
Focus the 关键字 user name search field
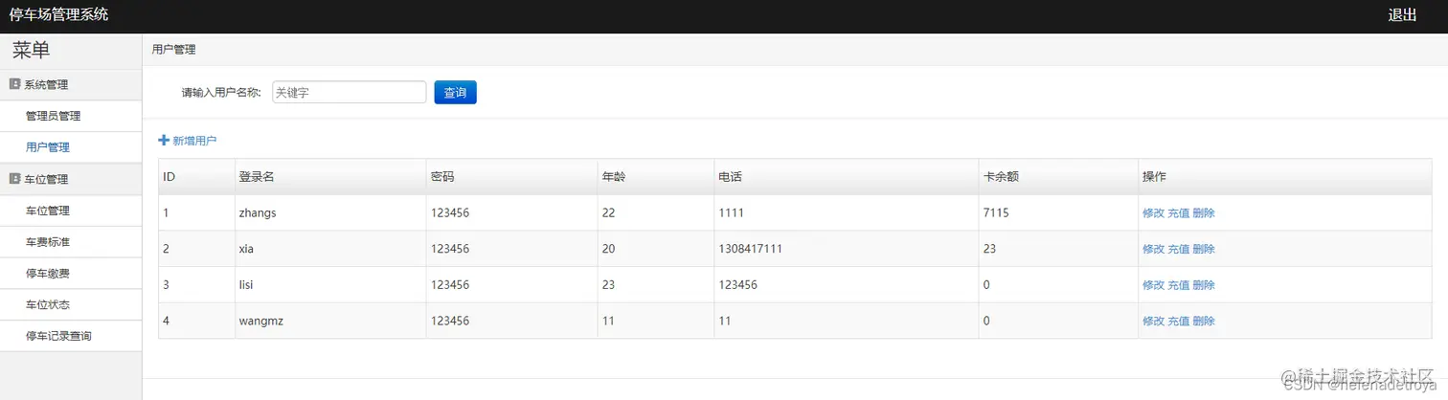349,92
